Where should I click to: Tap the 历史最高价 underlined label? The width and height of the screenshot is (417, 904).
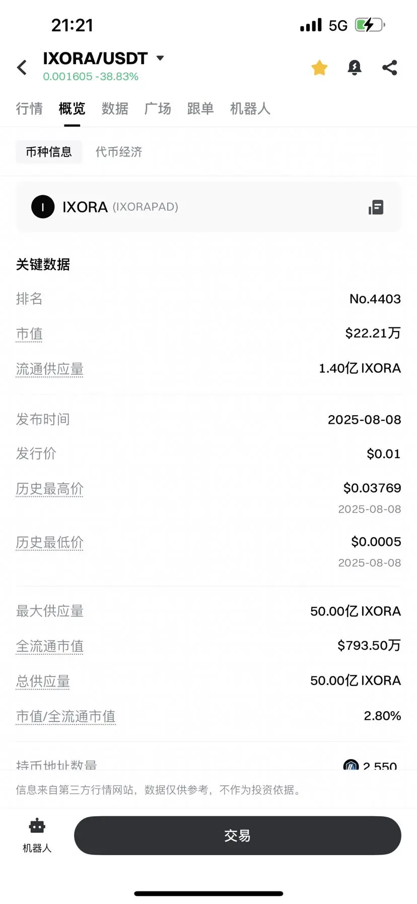pos(49,489)
